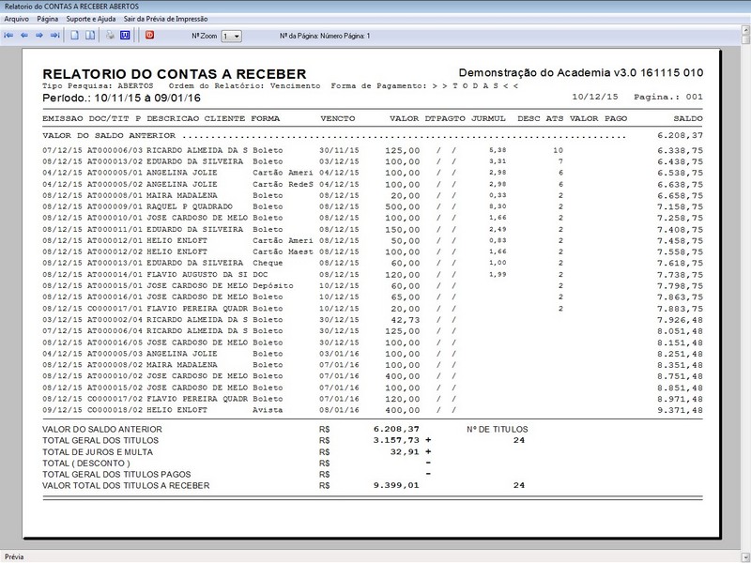Screen dimensions: 751x563
Task: Click vertical scrollbar up arrow
Action: 745,30
